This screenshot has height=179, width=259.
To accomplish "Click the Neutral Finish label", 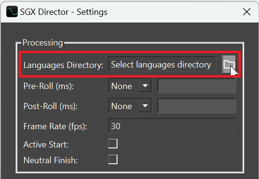I will (50, 160).
